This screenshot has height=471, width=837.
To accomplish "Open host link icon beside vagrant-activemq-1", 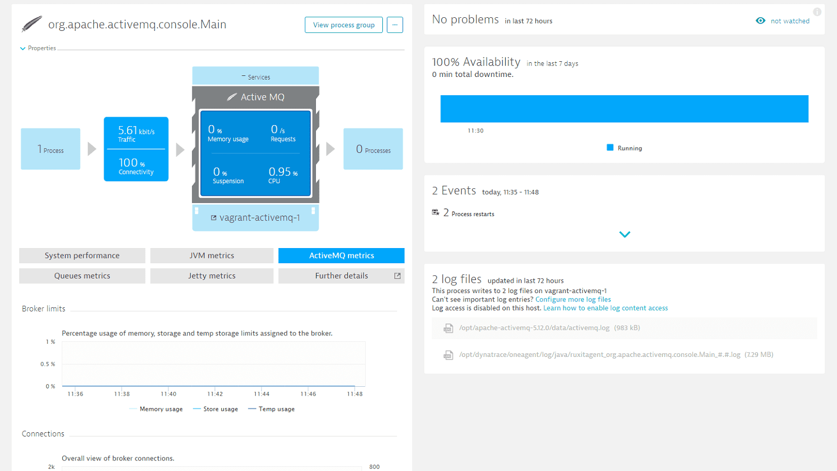I will click(213, 218).
